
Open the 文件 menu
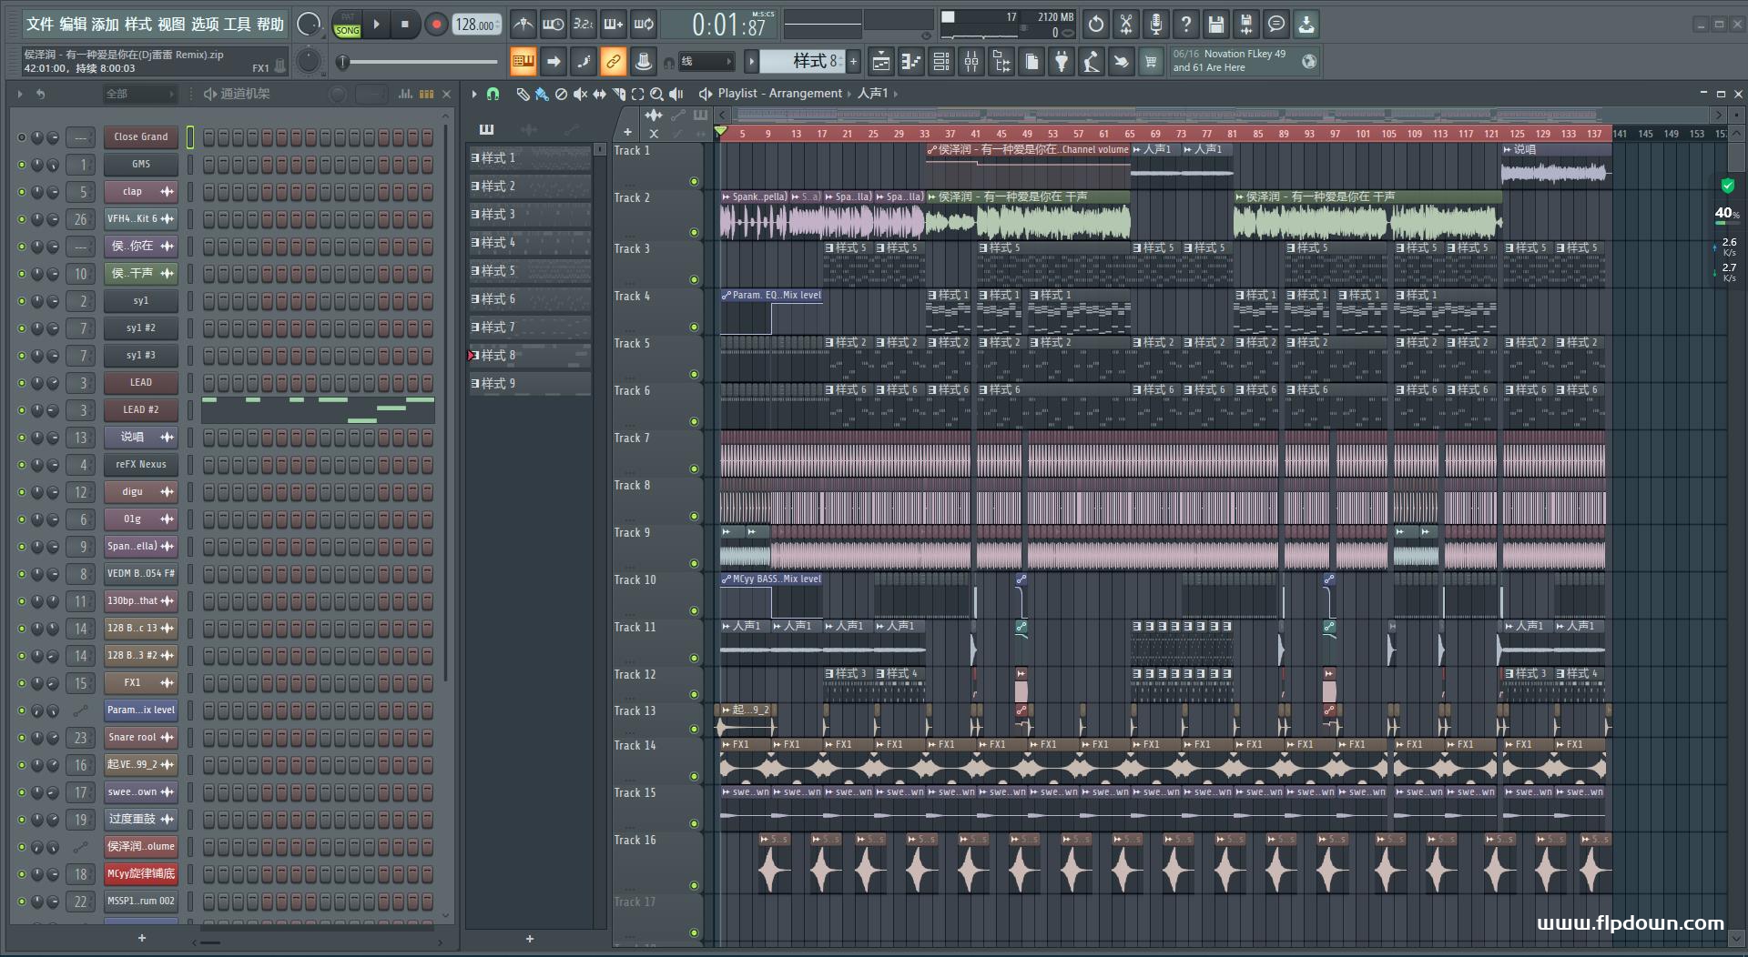point(39,25)
